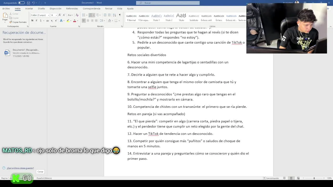Click the sort A-Z icon
This screenshot has height=187, width=333.
coord(115,15)
